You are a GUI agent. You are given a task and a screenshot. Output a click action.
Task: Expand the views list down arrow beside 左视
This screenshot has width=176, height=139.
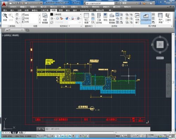(x=39, y=19)
